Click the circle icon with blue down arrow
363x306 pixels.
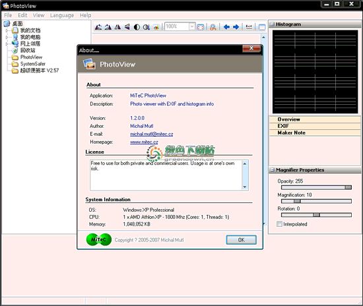147,27
